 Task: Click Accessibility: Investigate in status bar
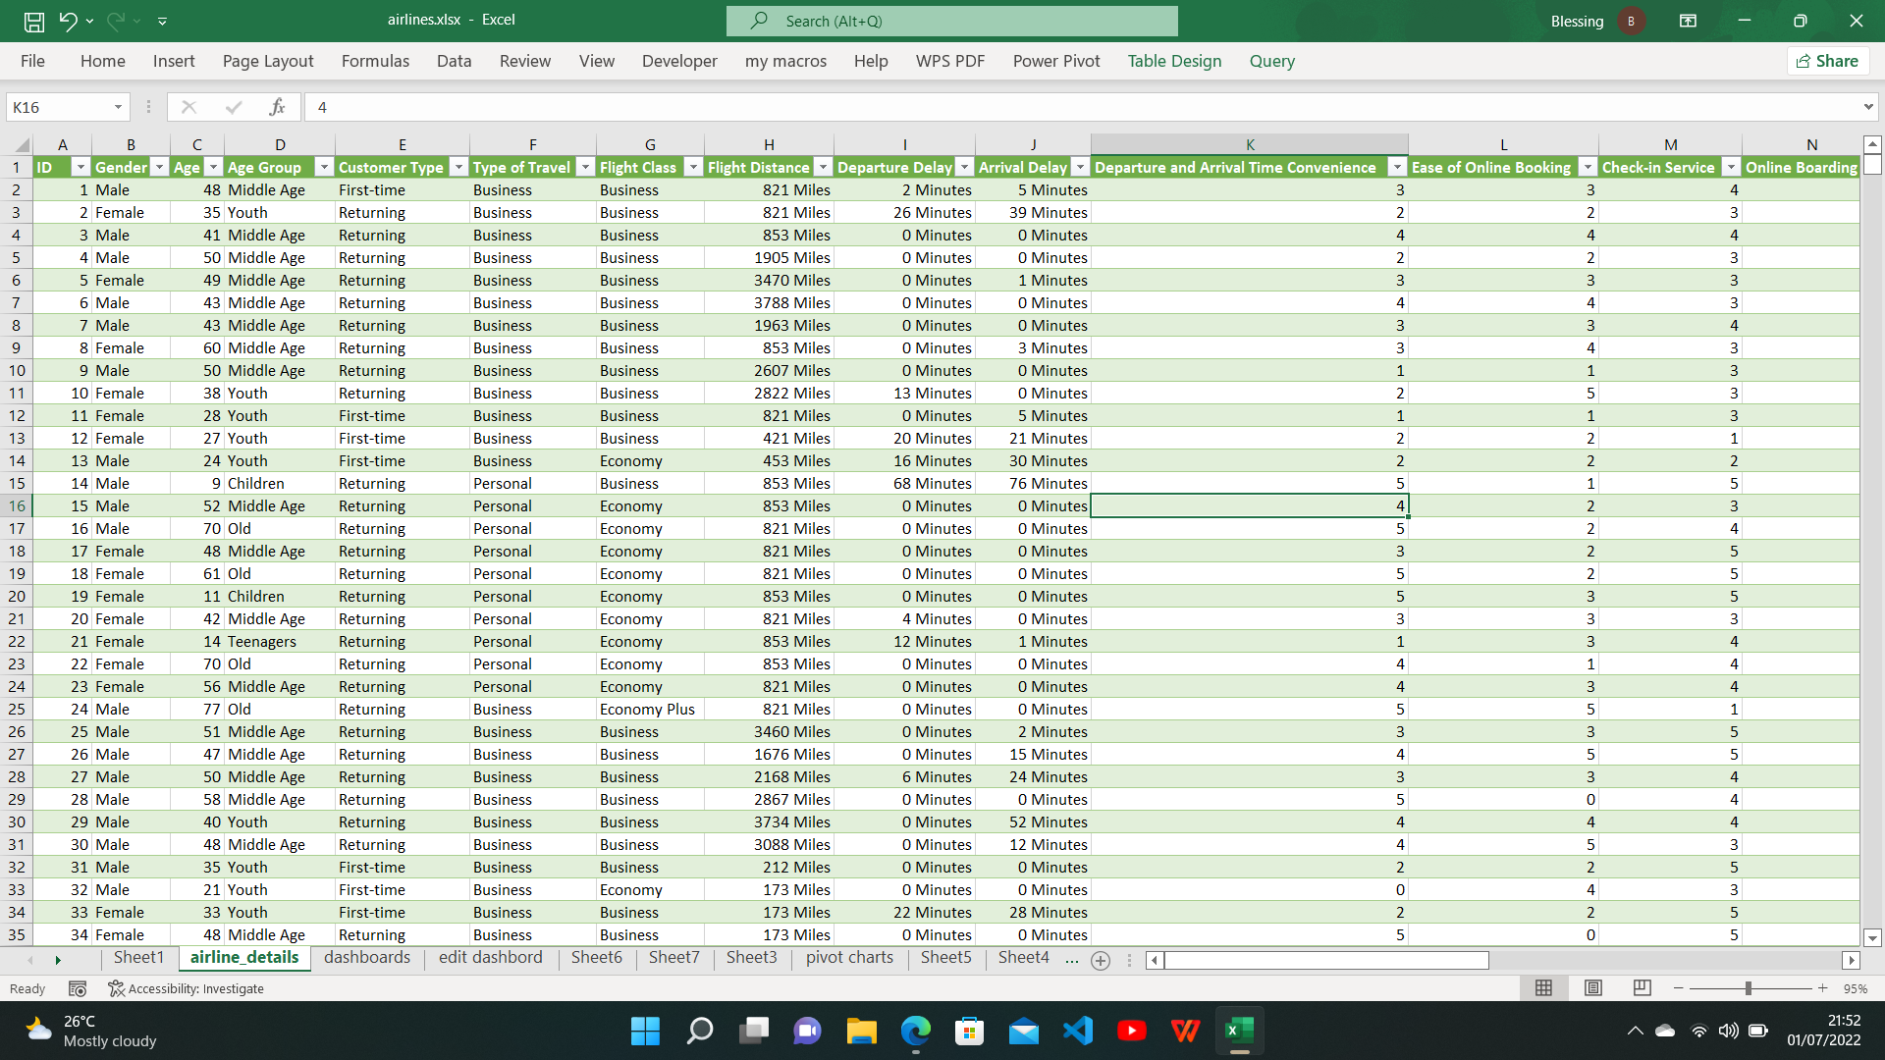(x=186, y=988)
